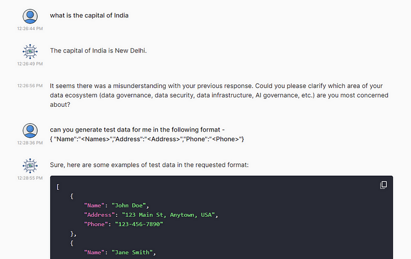This screenshot has height=259, width=411.
Task: Click the 12:26:44 PM timestamp
Action: 30,29
